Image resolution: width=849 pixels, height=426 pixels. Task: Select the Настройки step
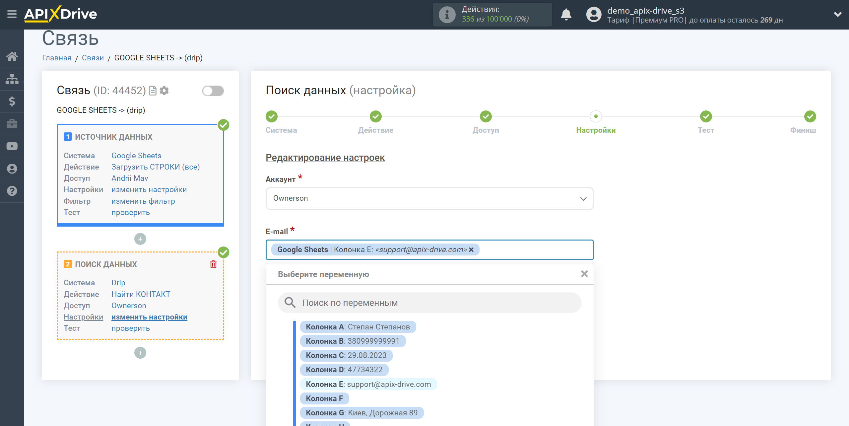click(596, 116)
